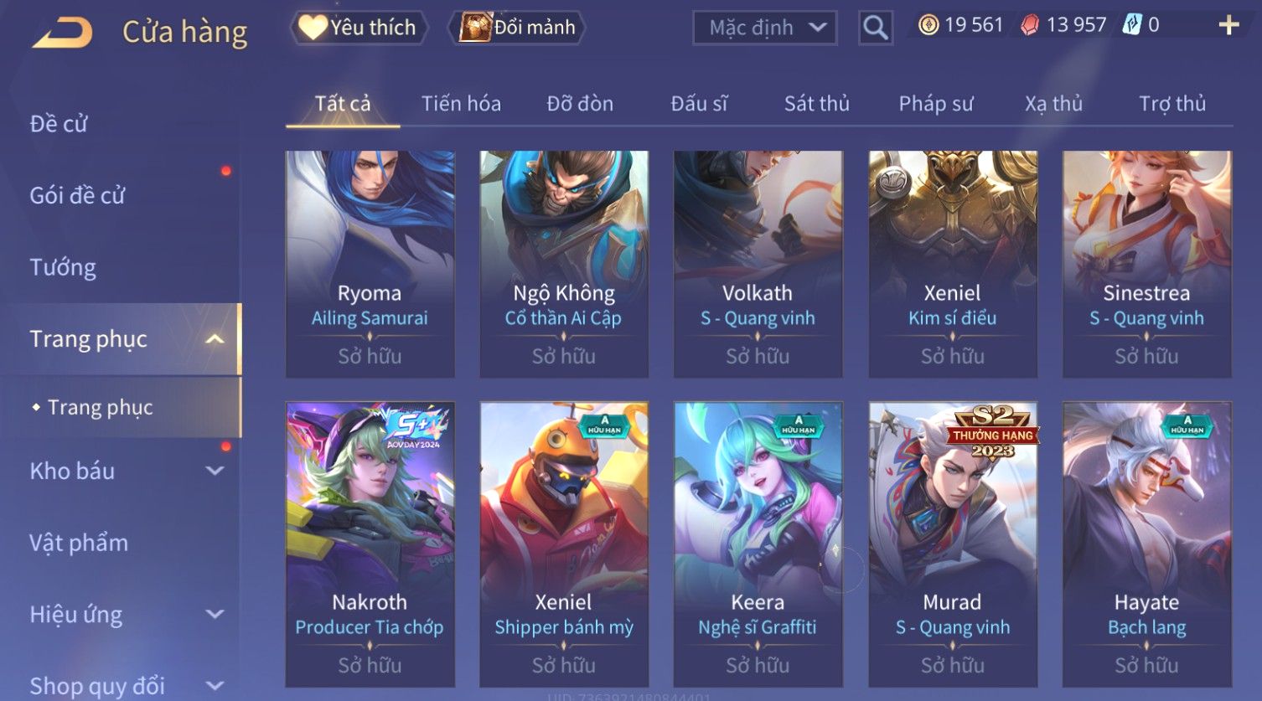Click the back arrow icon next to Cửa hàng
The height and width of the screenshot is (701, 1262).
[x=63, y=34]
